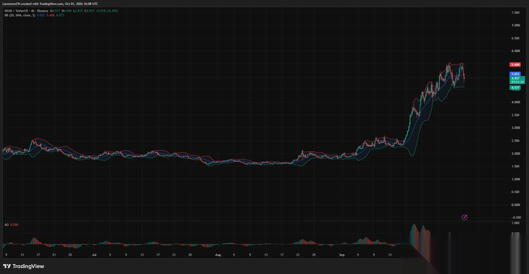Click the green 4.577 label on price axis

click(515, 88)
